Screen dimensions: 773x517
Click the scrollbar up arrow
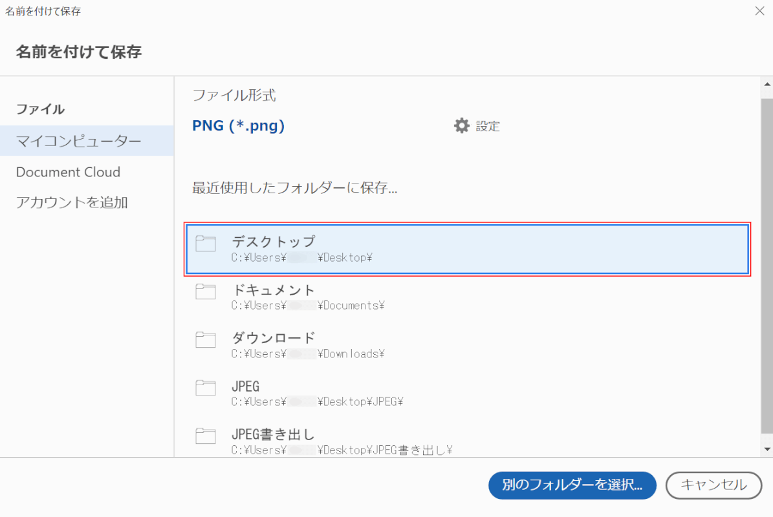pyautogui.click(x=767, y=85)
